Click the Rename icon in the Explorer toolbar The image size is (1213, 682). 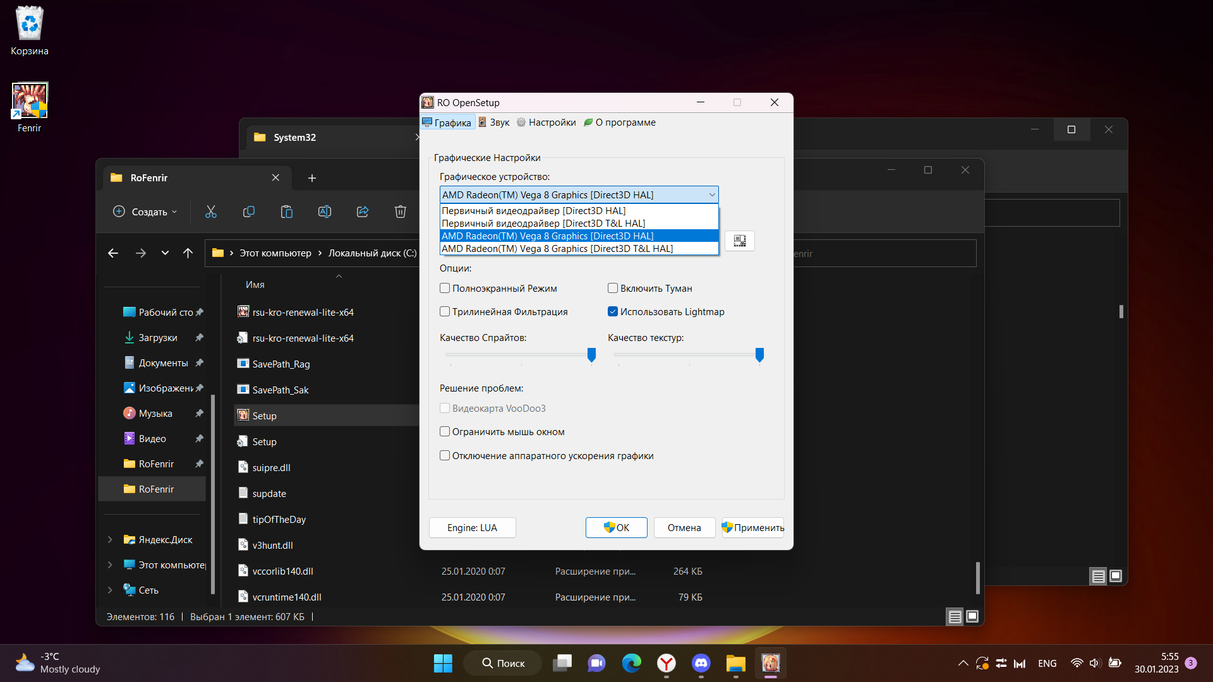point(325,212)
